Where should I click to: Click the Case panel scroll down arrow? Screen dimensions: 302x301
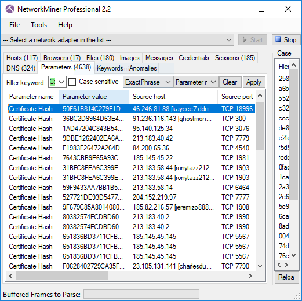pos(294,255)
